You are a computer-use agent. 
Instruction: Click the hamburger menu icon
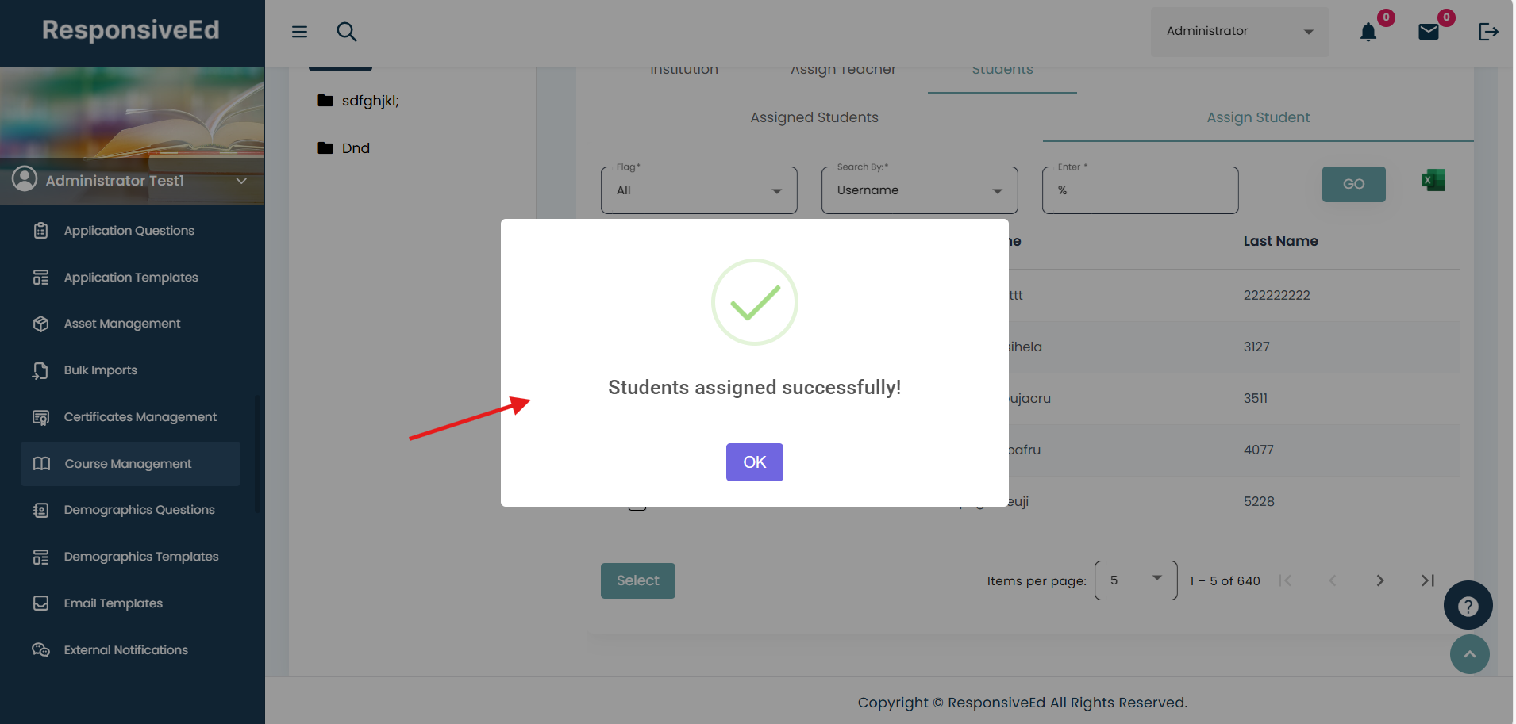point(299,32)
